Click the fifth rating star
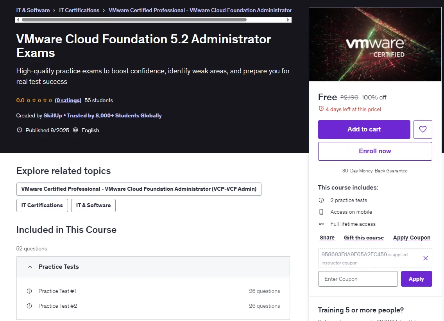Image resolution: width=444 pixels, height=321 pixels. [50, 100]
